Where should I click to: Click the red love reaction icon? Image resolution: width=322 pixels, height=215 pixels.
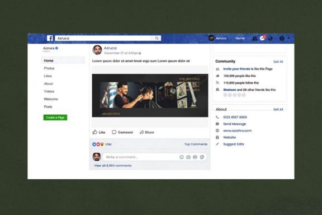point(98,144)
